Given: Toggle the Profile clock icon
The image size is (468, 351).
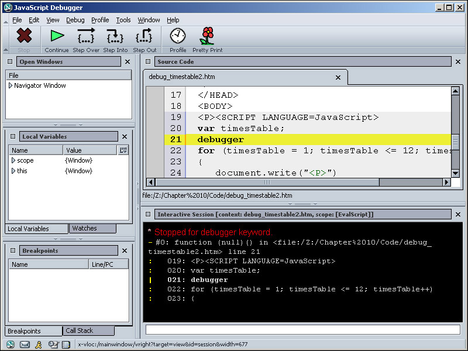Looking at the screenshot, I should point(178,36).
